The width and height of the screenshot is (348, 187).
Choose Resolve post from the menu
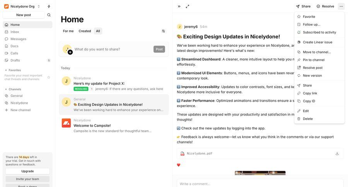[319, 68]
